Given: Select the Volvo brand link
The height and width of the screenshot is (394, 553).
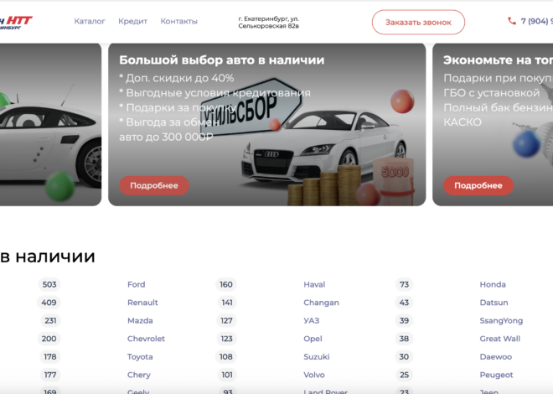Looking at the screenshot, I should [x=314, y=375].
